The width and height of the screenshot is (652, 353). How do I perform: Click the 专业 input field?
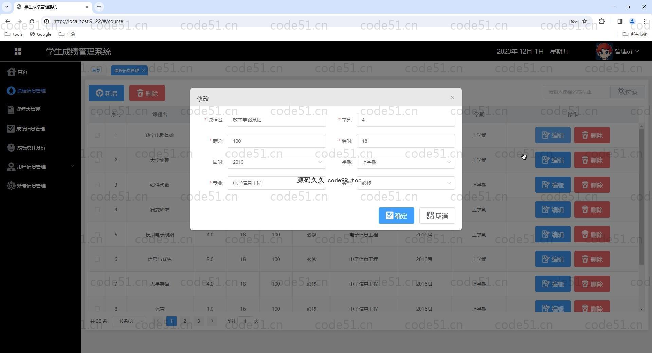coord(276,183)
